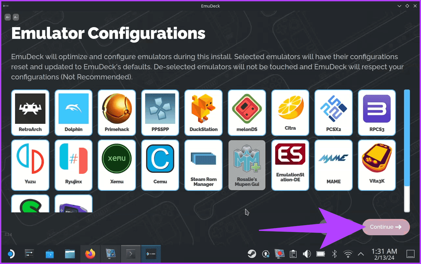Open the system updates tray icon

pyautogui.click(x=266, y=254)
